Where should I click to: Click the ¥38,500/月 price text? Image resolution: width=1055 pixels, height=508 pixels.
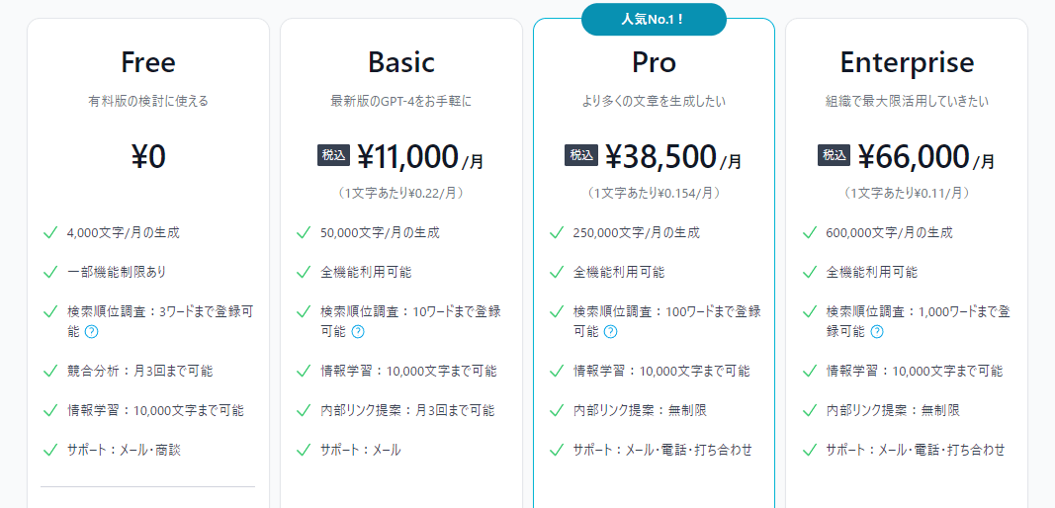672,157
